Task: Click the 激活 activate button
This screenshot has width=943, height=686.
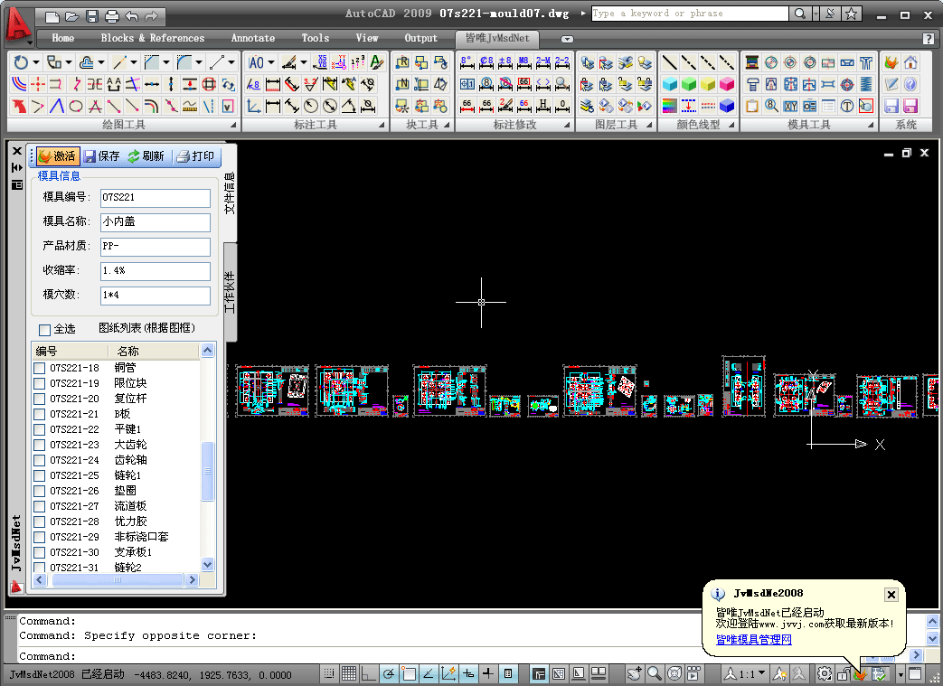Action: [57, 155]
